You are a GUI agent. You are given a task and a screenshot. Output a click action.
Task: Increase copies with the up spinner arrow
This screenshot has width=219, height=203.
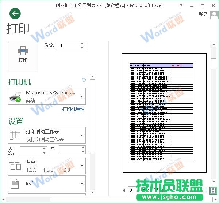point(82,43)
